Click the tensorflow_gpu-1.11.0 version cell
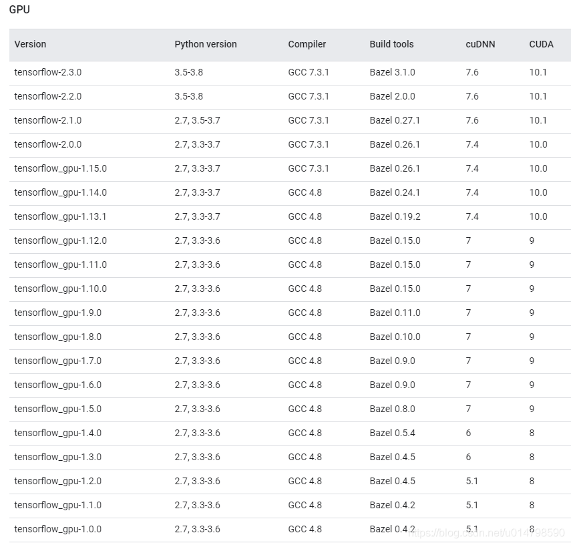571x545 pixels. [x=61, y=264]
